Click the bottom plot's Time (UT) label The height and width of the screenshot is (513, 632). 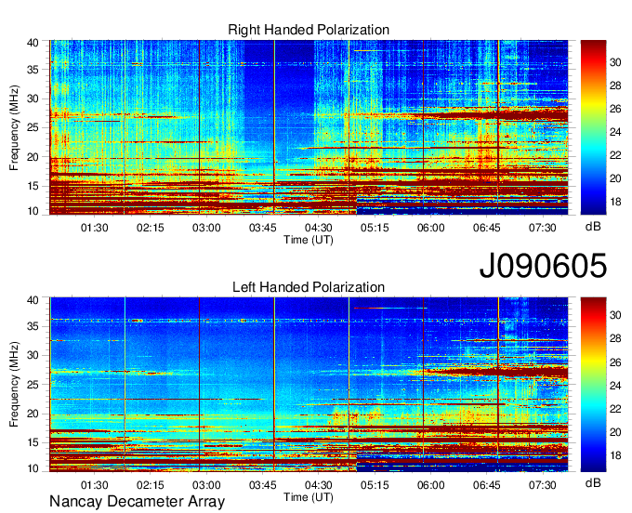click(309, 497)
